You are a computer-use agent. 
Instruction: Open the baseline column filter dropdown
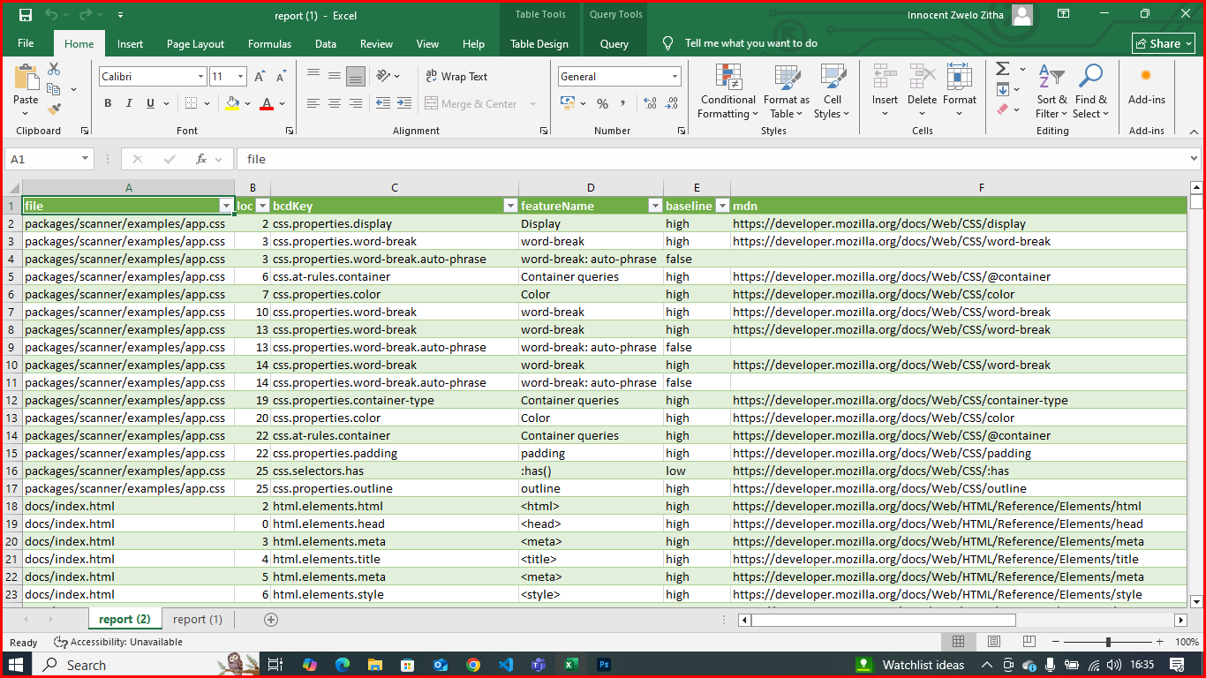coord(722,206)
